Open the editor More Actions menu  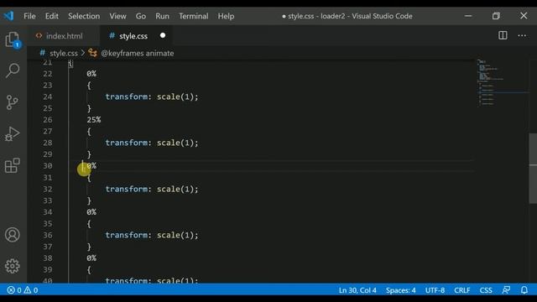(522, 35)
